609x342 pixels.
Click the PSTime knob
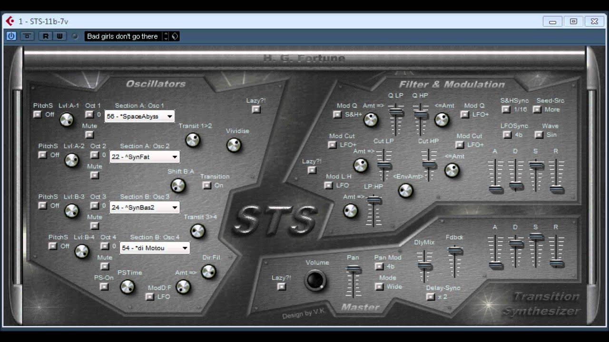click(127, 286)
